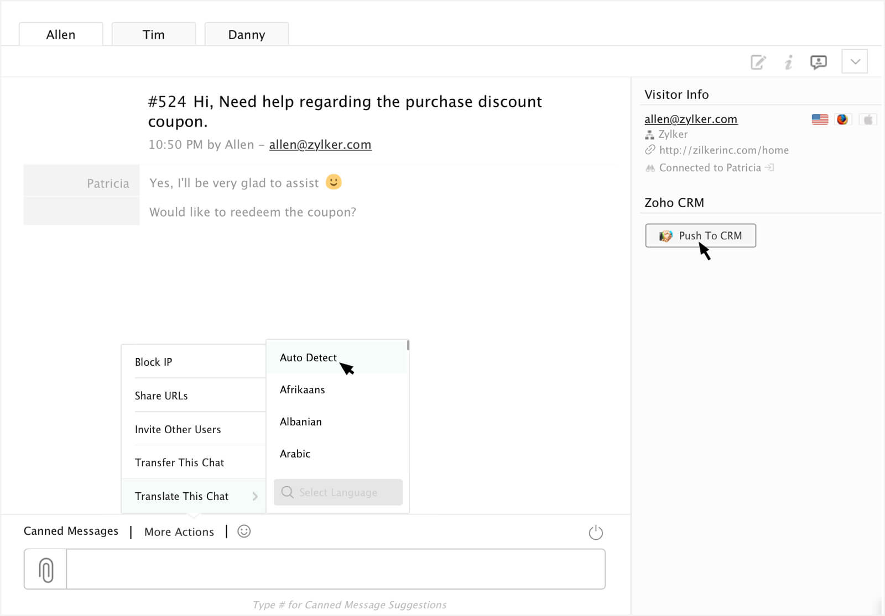Click the Firefox browser icon
This screenshot has width=885, height=616.
[x=842, y=119]
